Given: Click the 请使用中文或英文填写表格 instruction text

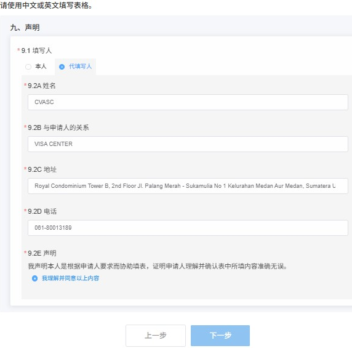Looking at the screenshot, I should [46, 6].
